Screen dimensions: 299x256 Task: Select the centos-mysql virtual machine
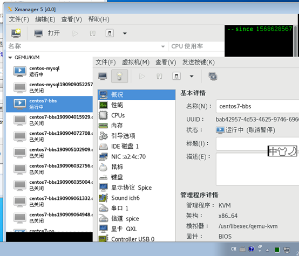[50, 72]
